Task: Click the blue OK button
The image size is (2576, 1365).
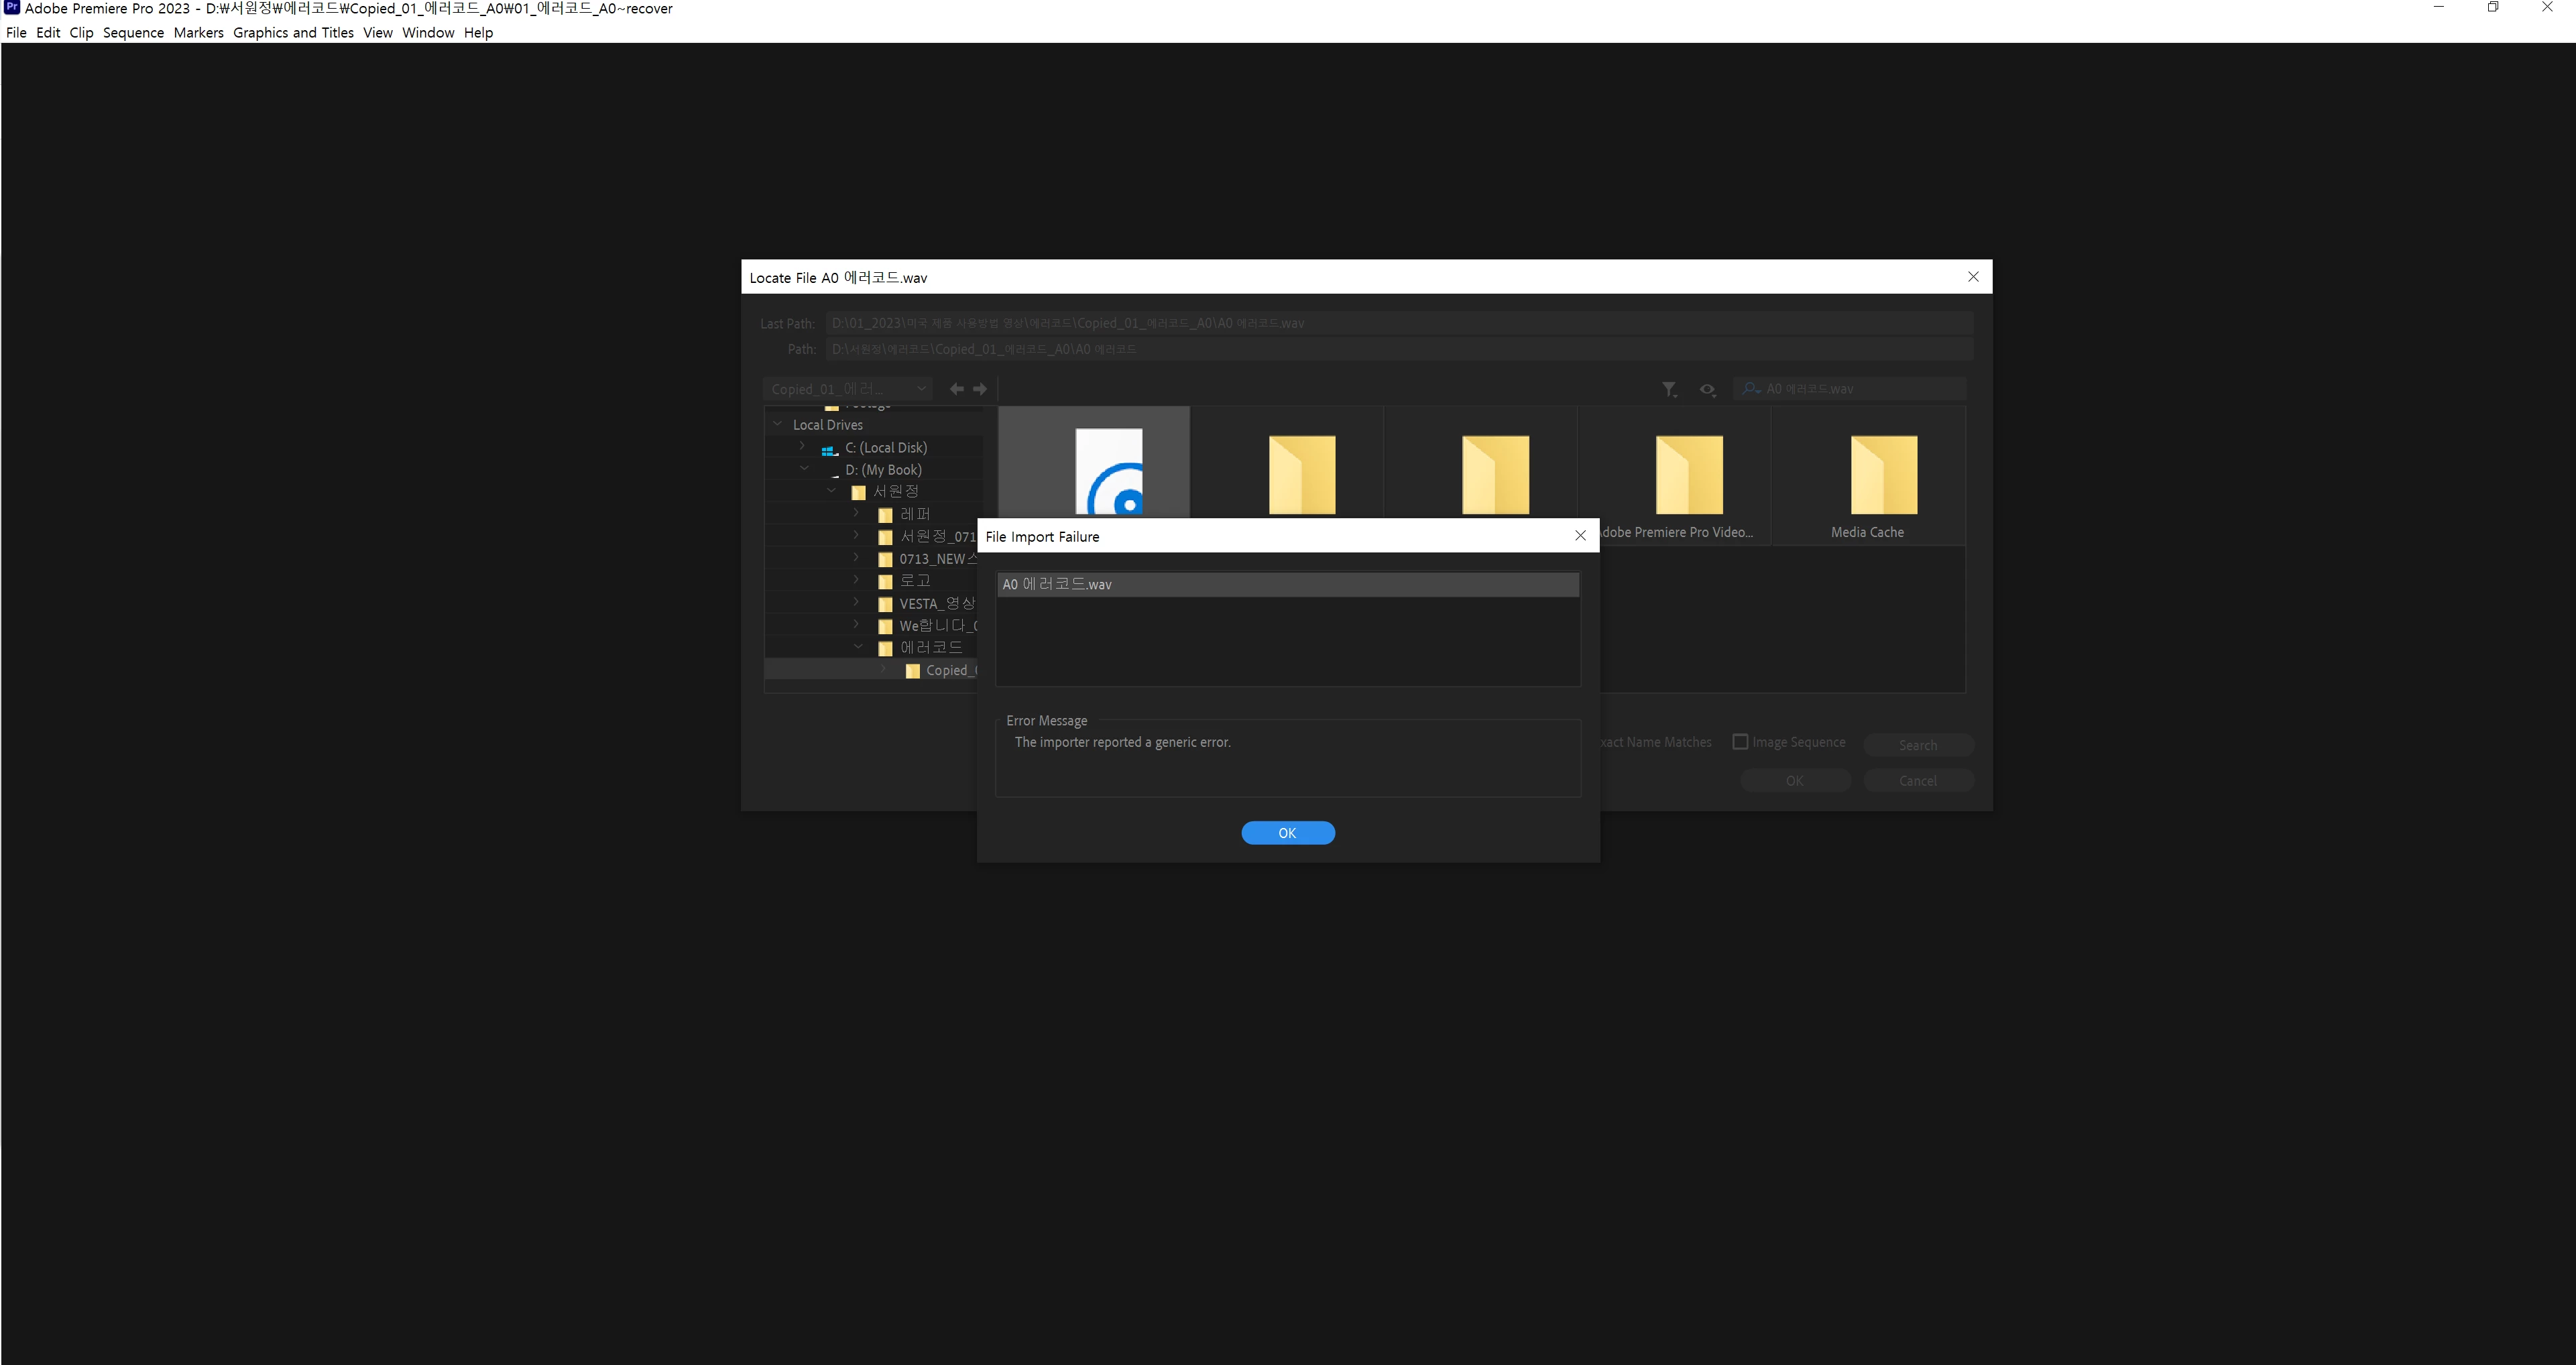Action: point(1287,833)
